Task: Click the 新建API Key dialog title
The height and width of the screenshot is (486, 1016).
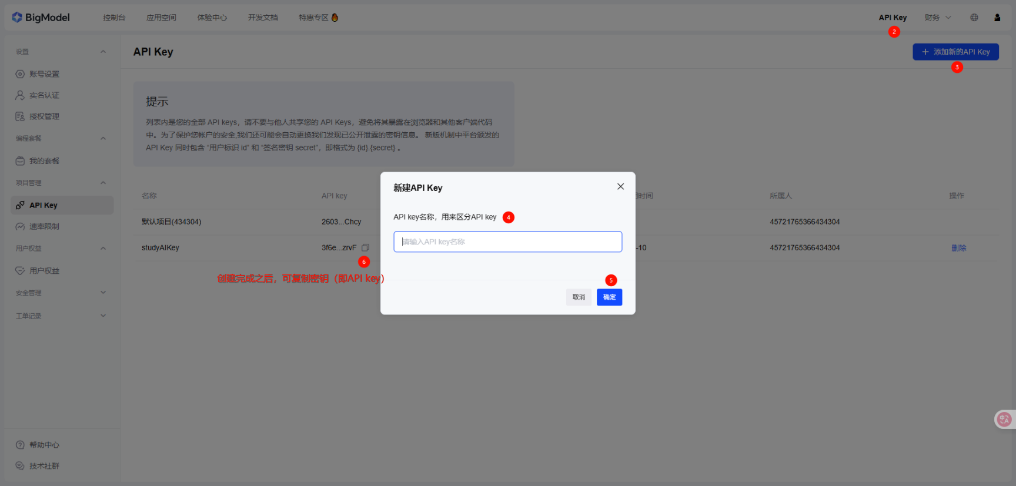Action: point(418,188)
